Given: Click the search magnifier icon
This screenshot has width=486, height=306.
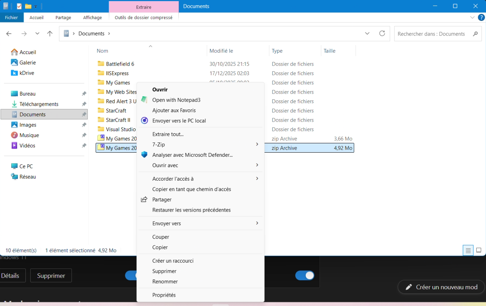Looking at the screenshot, I should tap(475, 34).
